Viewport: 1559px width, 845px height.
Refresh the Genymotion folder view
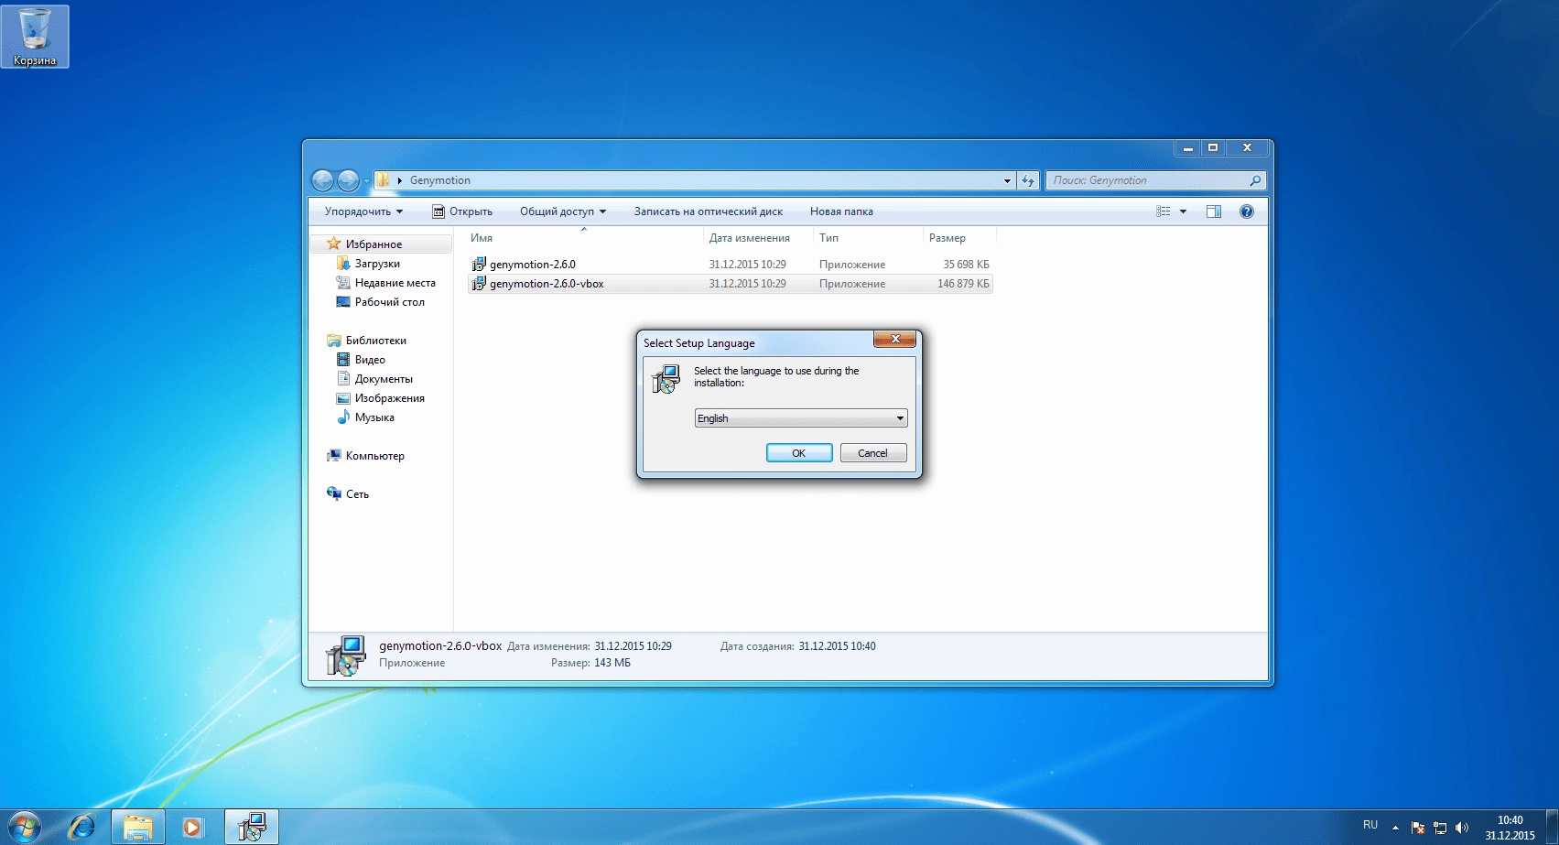click(x=1028, y=180)
